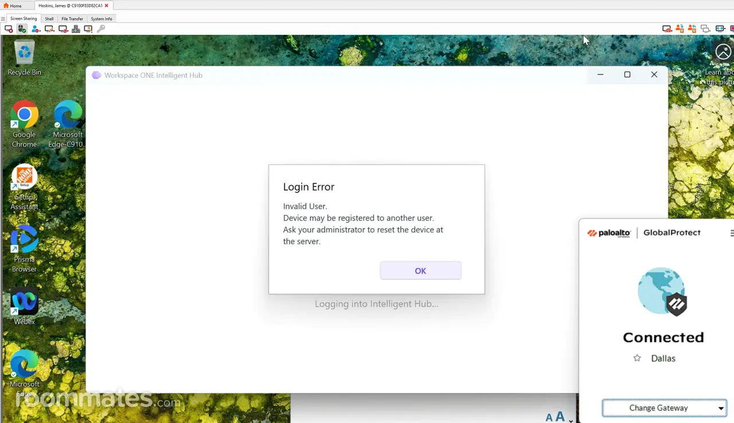Click the chevron beside the font size buttons
The image size is (734, 423).
coord(571,420)
